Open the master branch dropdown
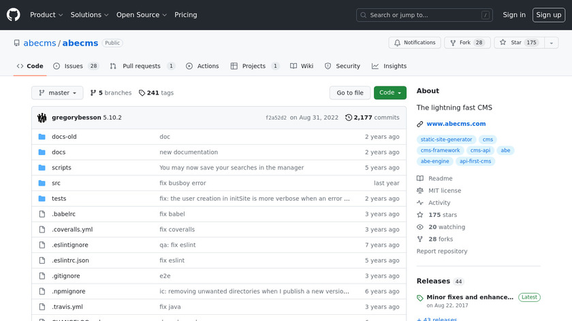 57,93
